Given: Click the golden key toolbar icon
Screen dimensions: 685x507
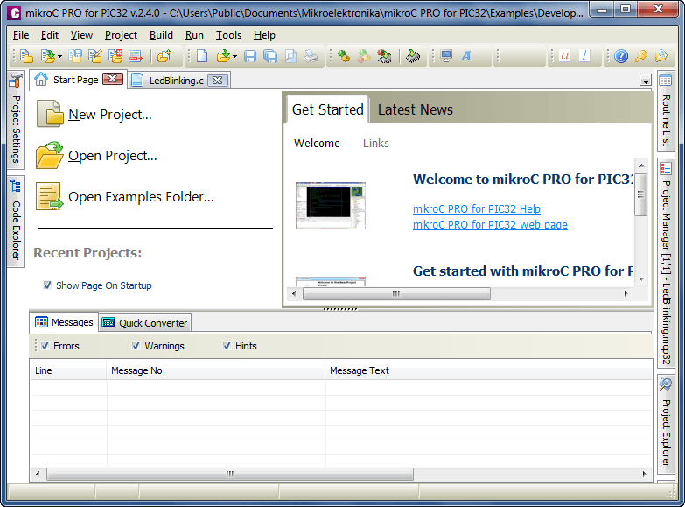Looking at the screenshot, I should (x=641, y=56).
